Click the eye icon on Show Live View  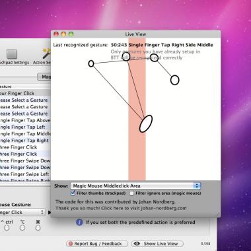click(x=137, y=244)
